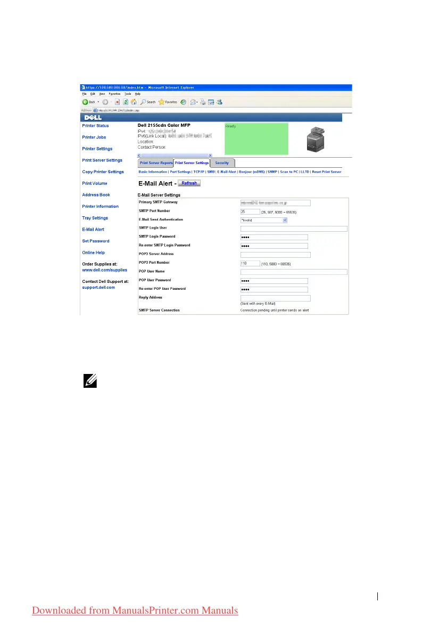Screen dimensions: 447x635
Task: Click the SMTP Login User field
Action: (294, 229)
